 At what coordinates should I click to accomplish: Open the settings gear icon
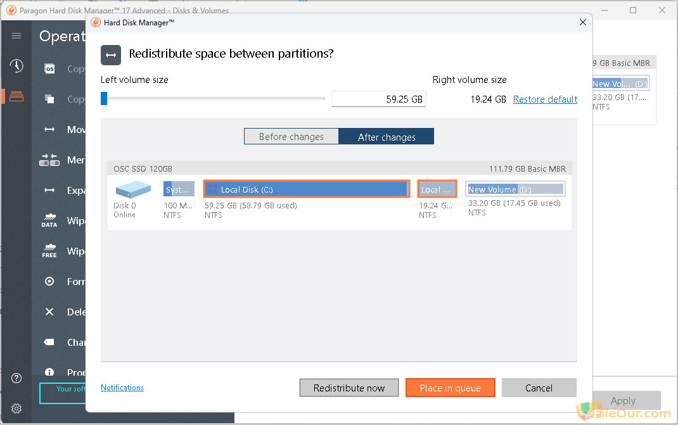(x=16, y=409)
